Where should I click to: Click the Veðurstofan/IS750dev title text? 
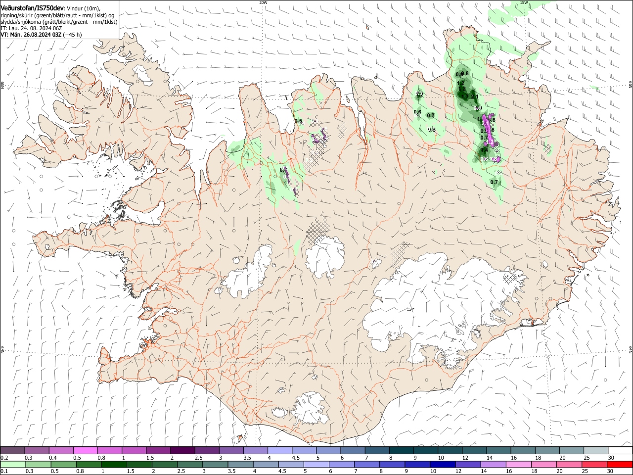32,8
